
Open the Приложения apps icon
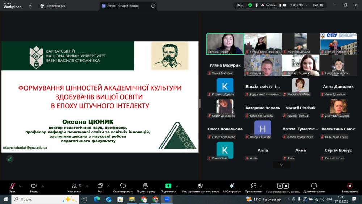pyautogui.click(x=253, y=186)
